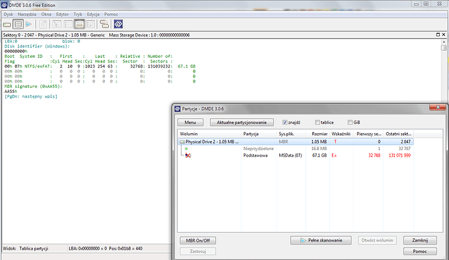Click the red Ex indicator cell
The width and height of the screenshot is (449, 260).
[x=334, y=155]
